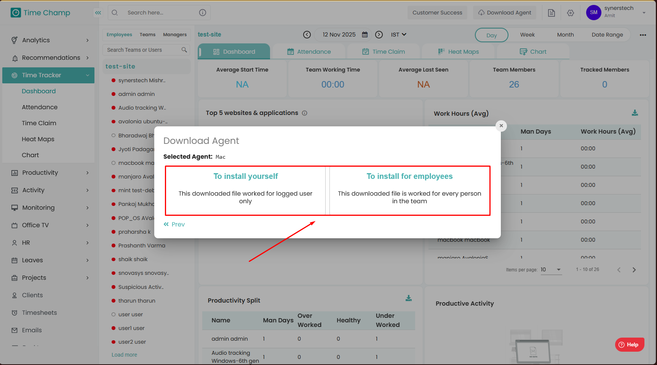Click the Download Agent top bar button
Image resolution: width=657 pixels, height=365 pixels.
(505, 13)
